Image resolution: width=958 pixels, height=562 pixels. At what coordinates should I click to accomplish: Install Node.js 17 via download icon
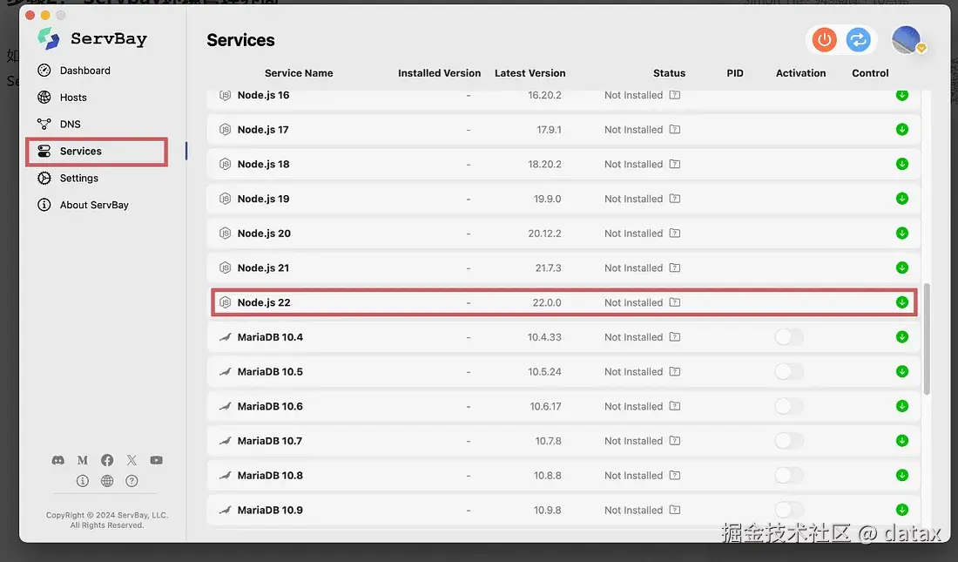(901, 130)
